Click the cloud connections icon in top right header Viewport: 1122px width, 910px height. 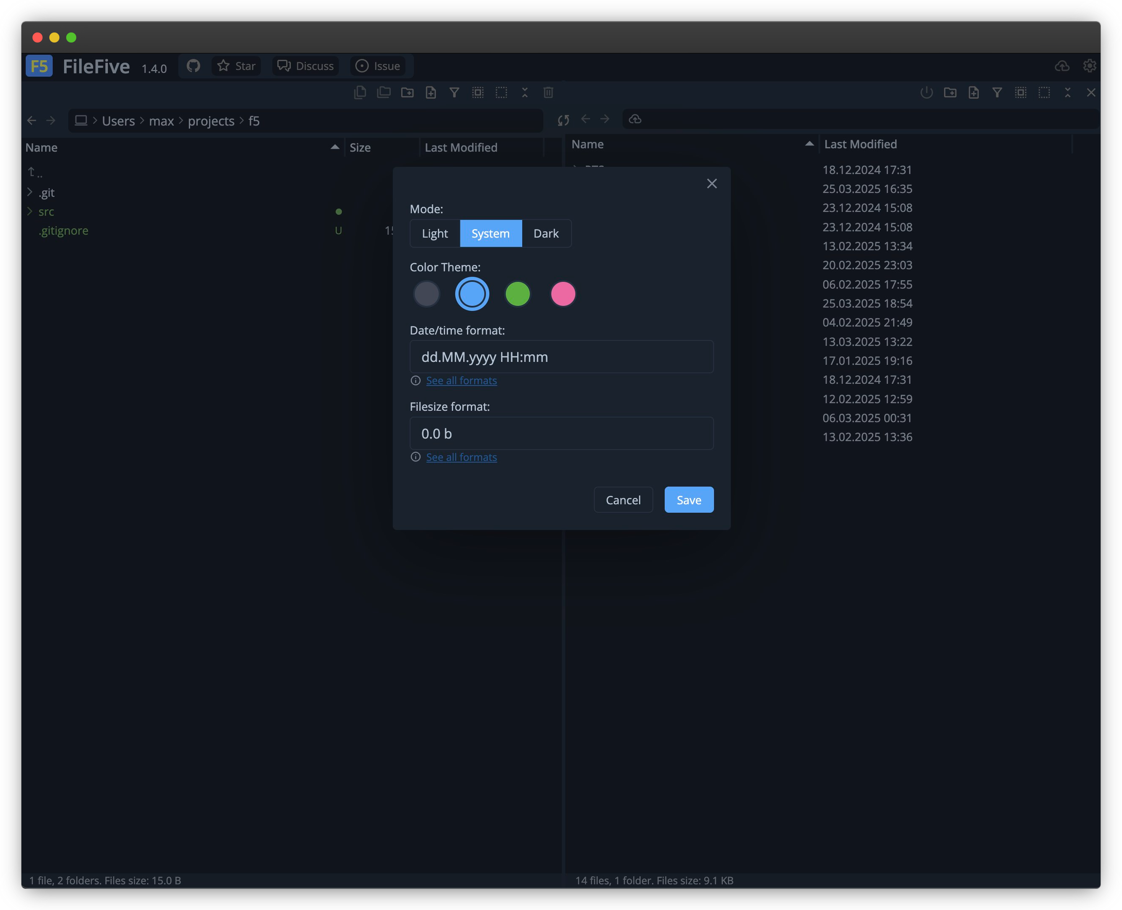[x=1062, y=66]
